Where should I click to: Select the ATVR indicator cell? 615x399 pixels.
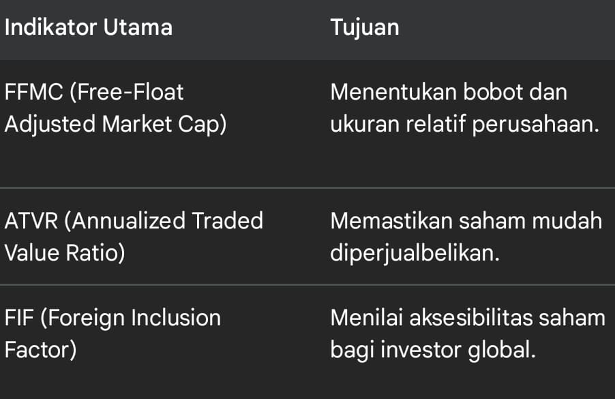tap(134, 237)
